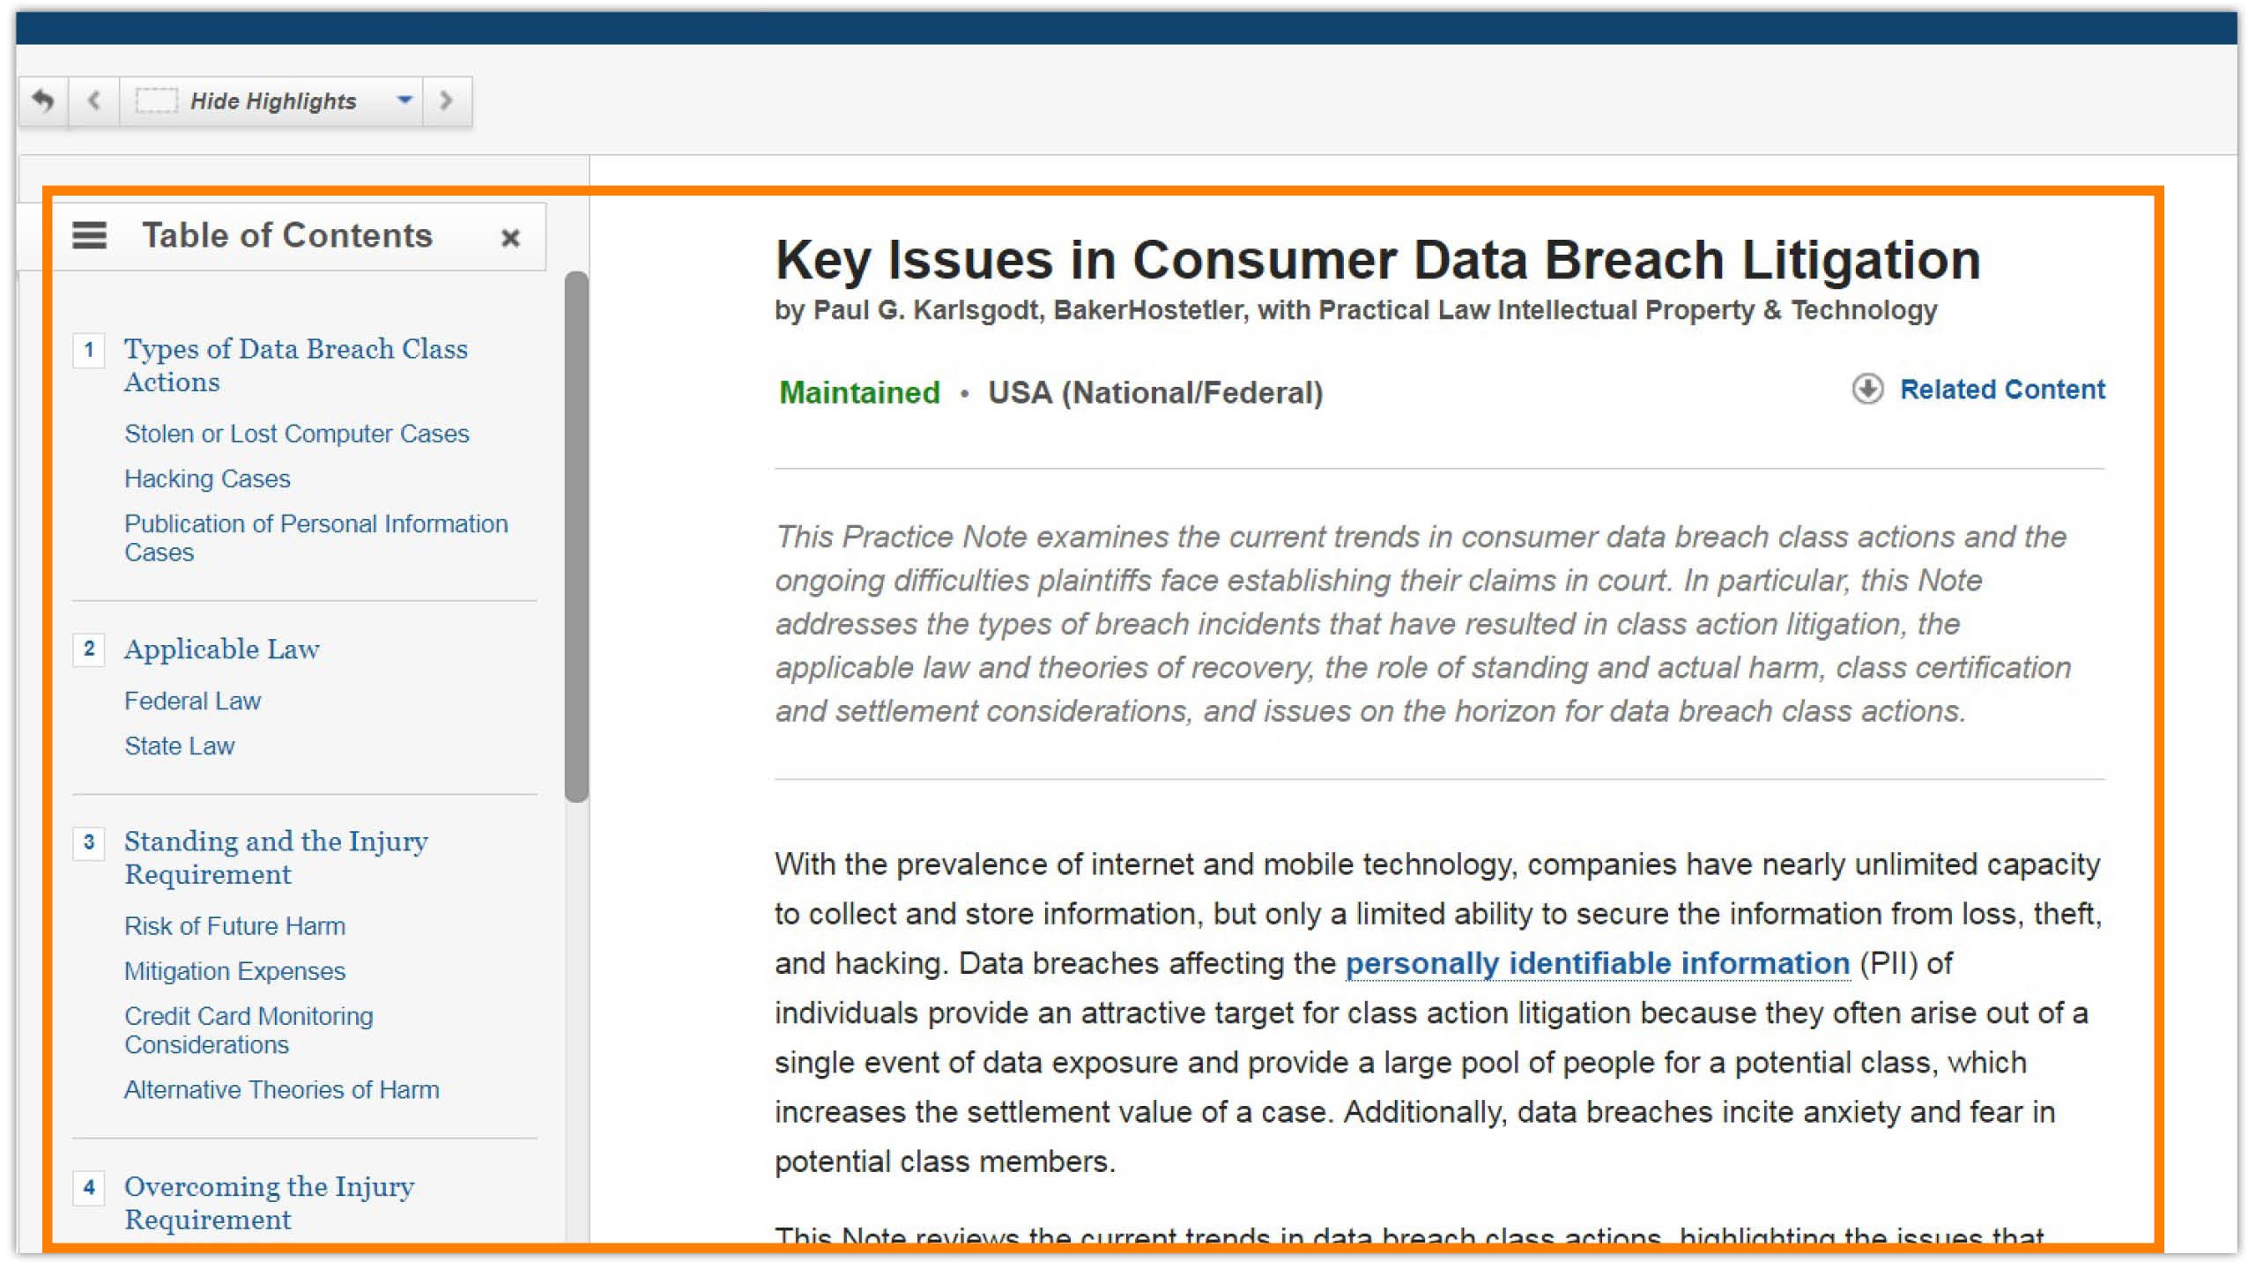Go to previous highlight chevron
This screenshot has width=2256, height=1269.
[x=94, y=100]
